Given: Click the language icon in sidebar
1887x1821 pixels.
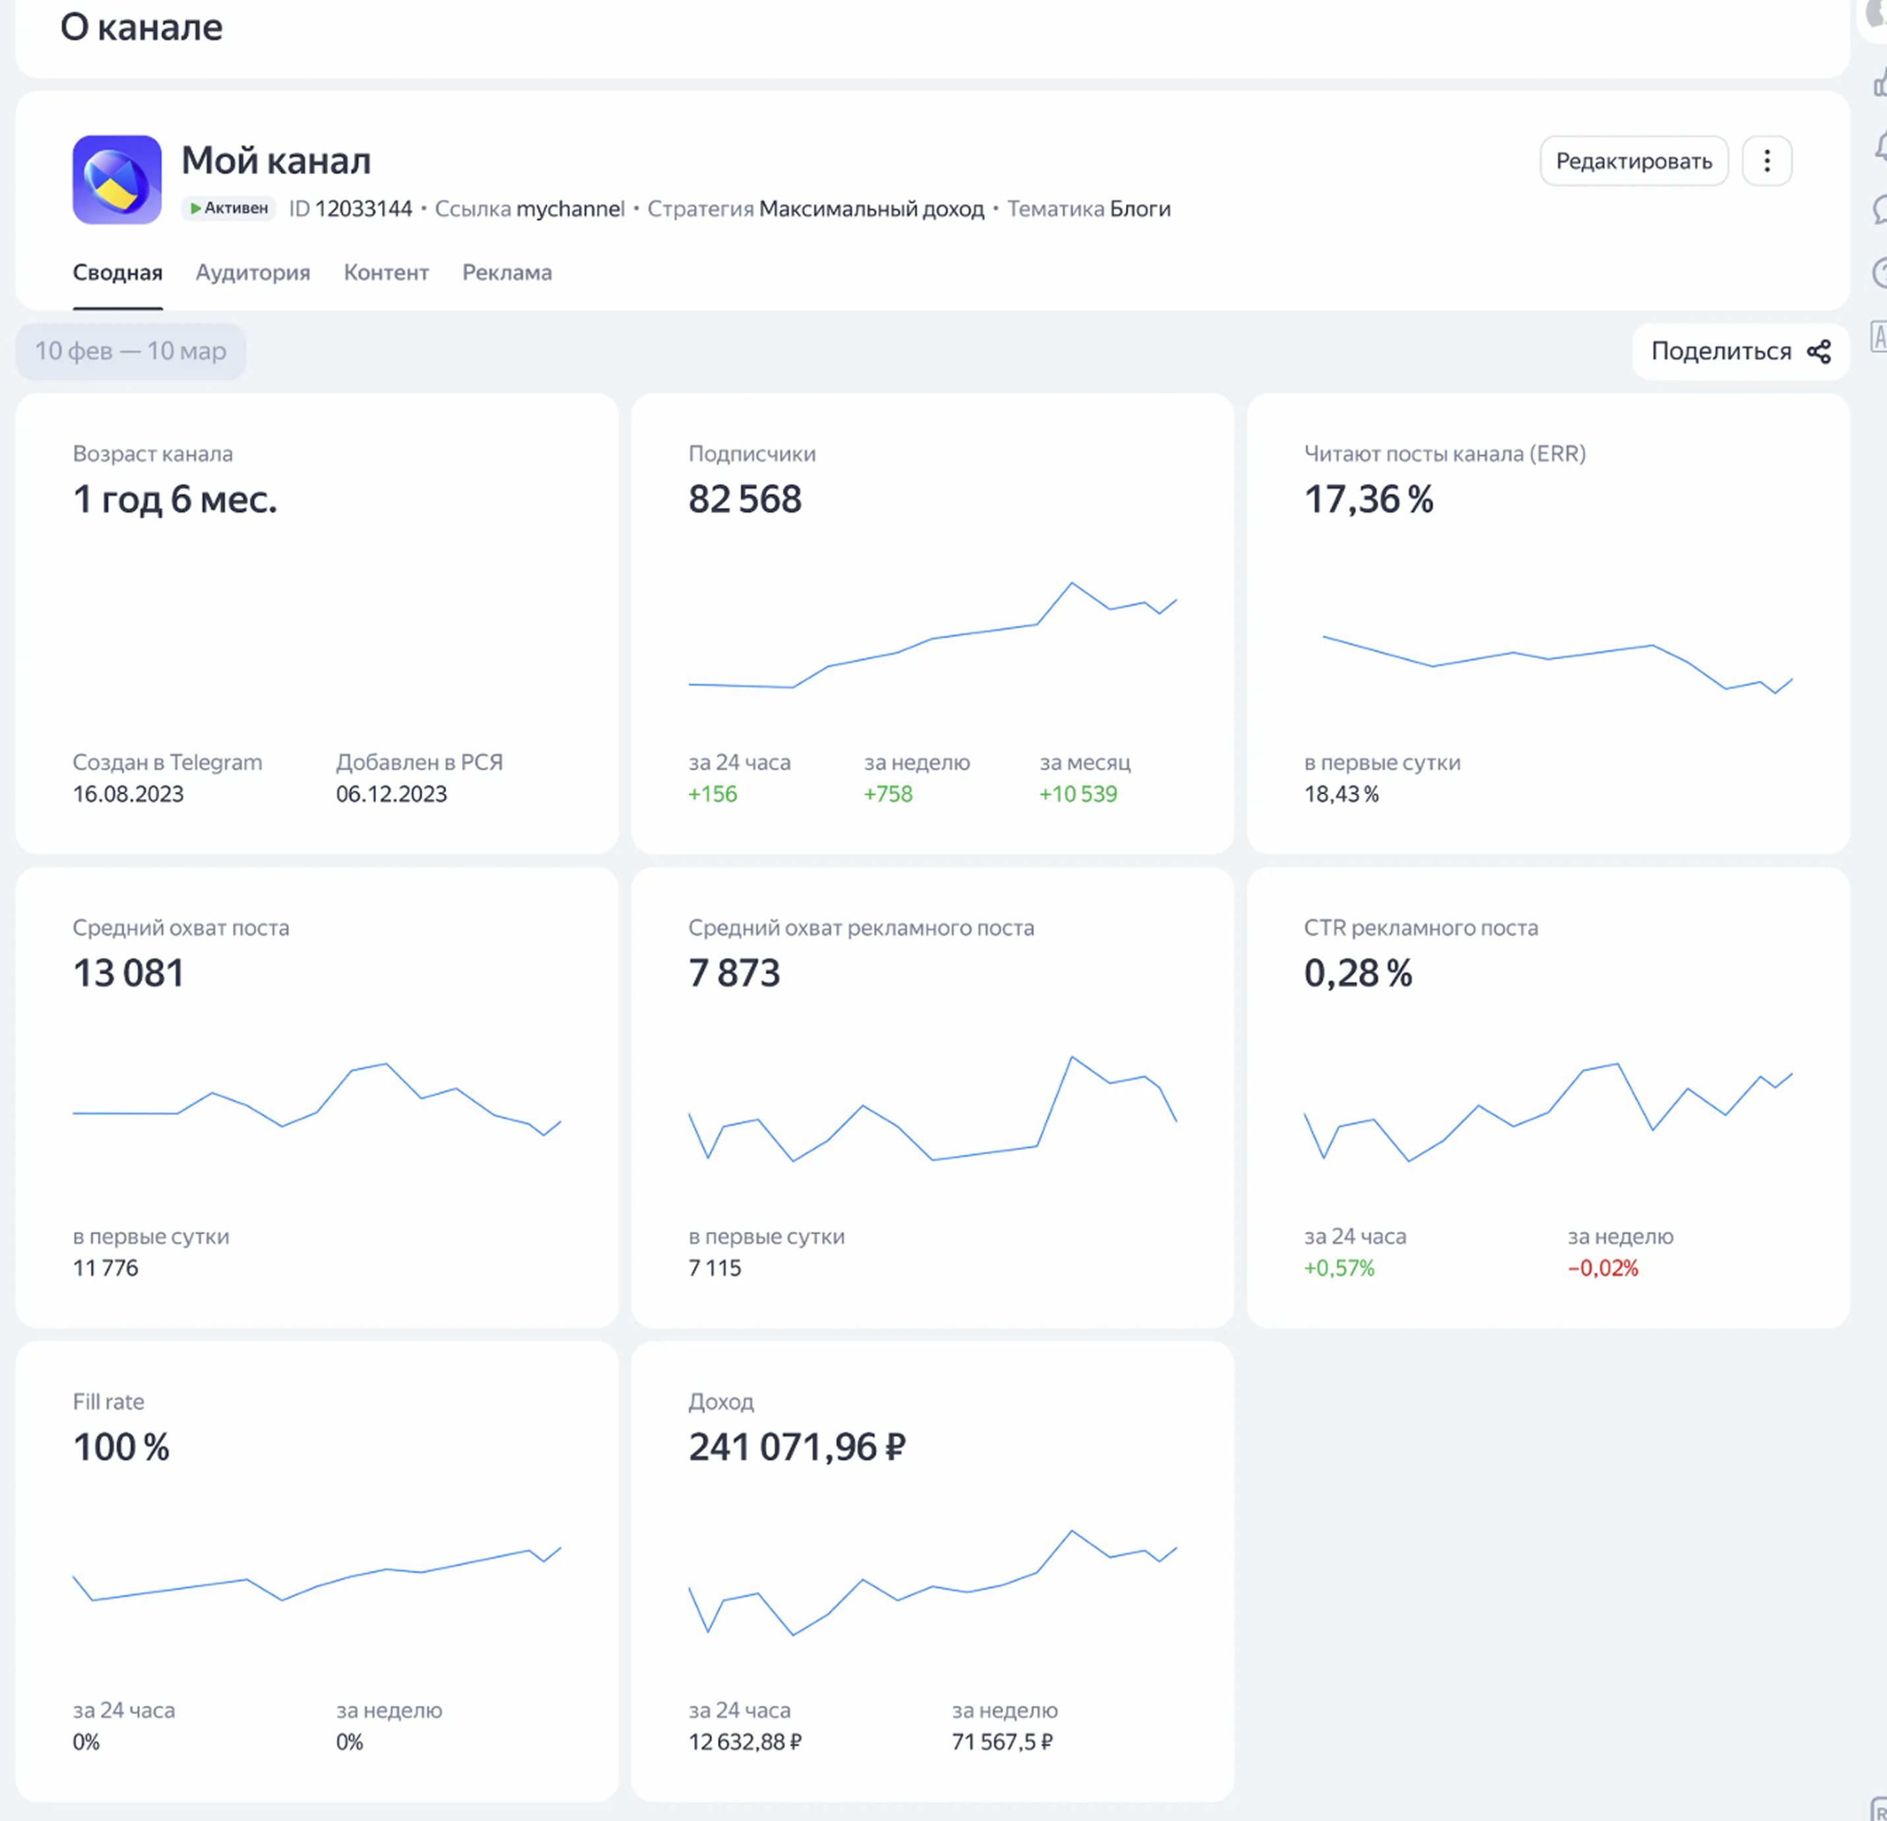Looking at the screenshot, I should tap(1878, 337).
